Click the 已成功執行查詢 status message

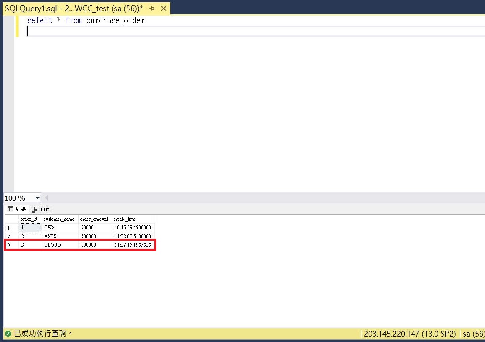click(43, 333)
